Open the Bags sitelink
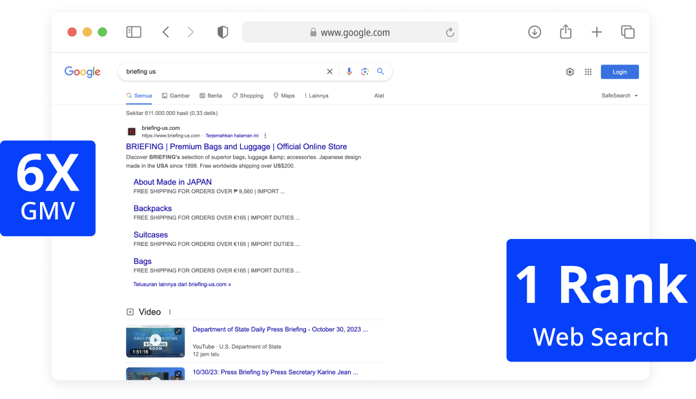This screenshot has height=399, width=696. coord(143,261)
